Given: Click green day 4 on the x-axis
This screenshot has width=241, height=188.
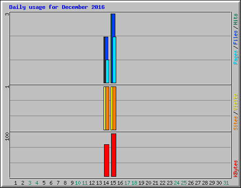Looking at the screenshot, I should pyautogui.click(x=37, y=183).
